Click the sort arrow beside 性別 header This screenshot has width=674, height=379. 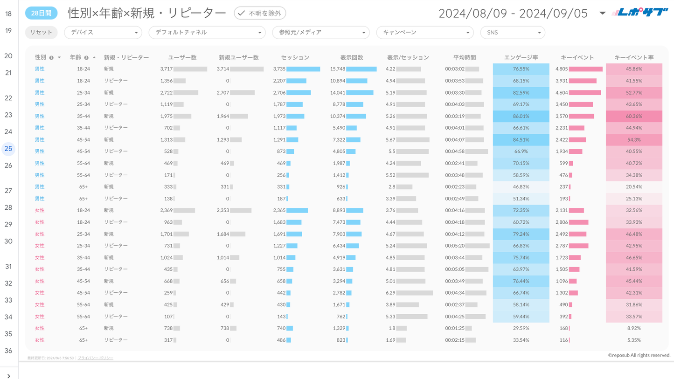(x=59, y=58)
